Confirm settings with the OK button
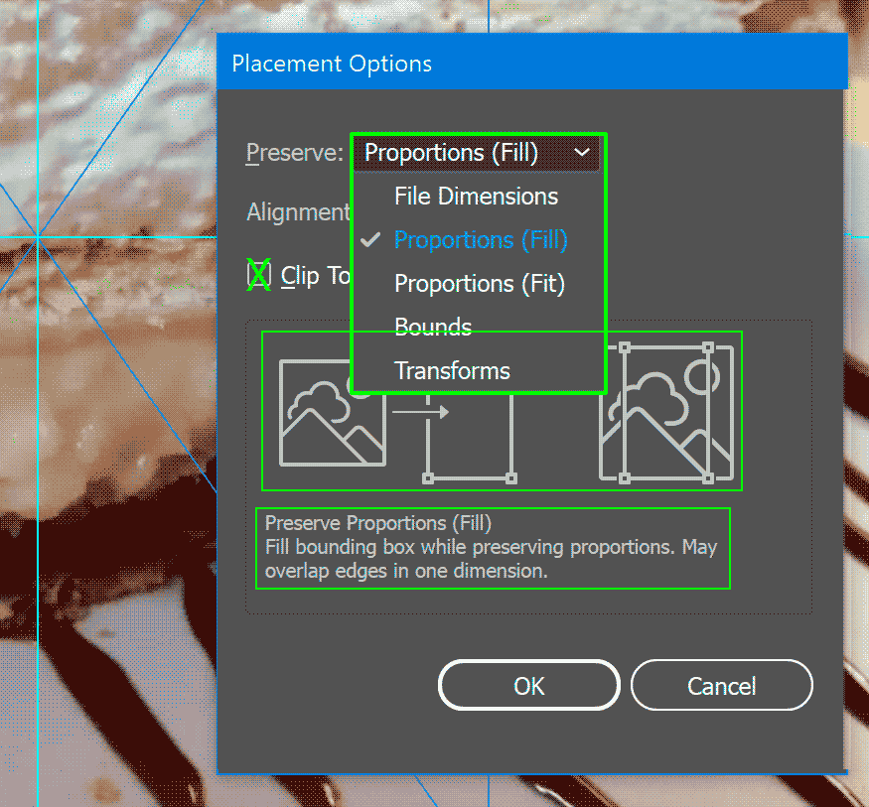Screen dimensions: 869x807 (528, 685)
